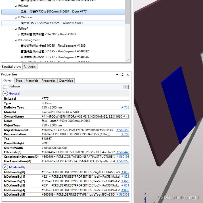Screen dimensions: 203x203
Task: Follow the # 836 IsDefinedBy link
Action: click(x=125, y=190)
